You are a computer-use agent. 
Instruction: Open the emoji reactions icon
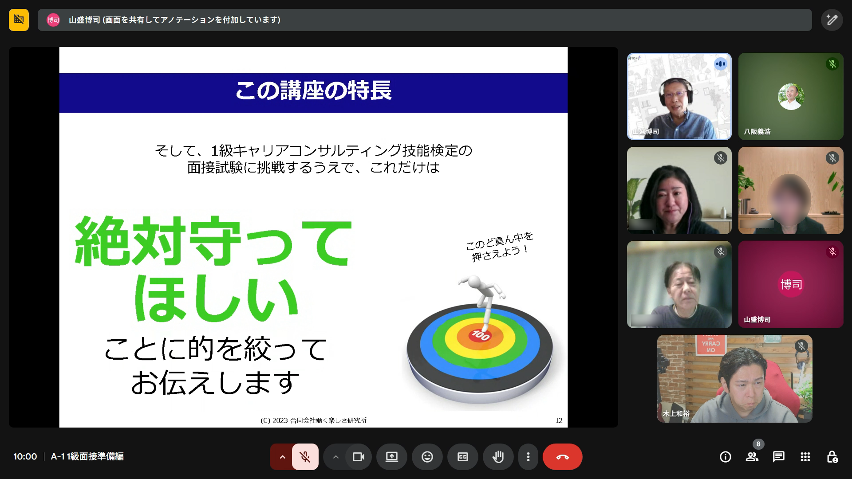tap(427, 457)
